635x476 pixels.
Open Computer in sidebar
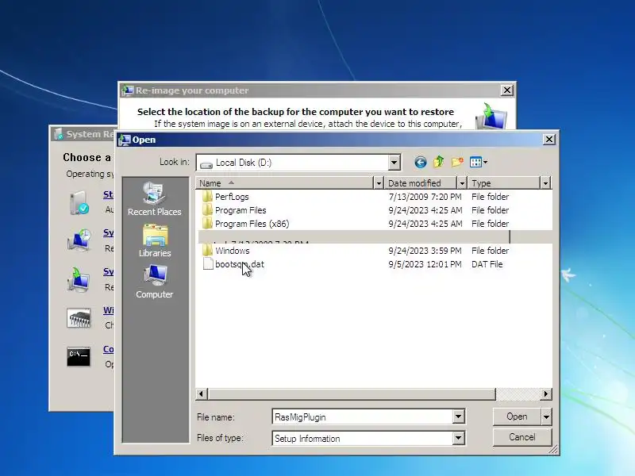pyautogui.click(x=154, y=282)
